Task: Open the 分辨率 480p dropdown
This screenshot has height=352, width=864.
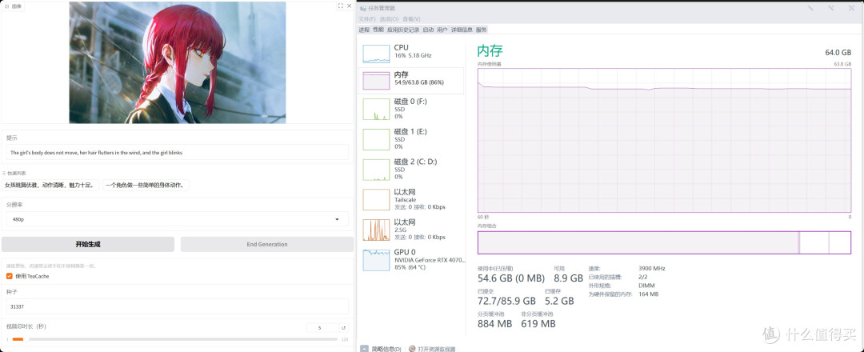Action: click(178, 219)
